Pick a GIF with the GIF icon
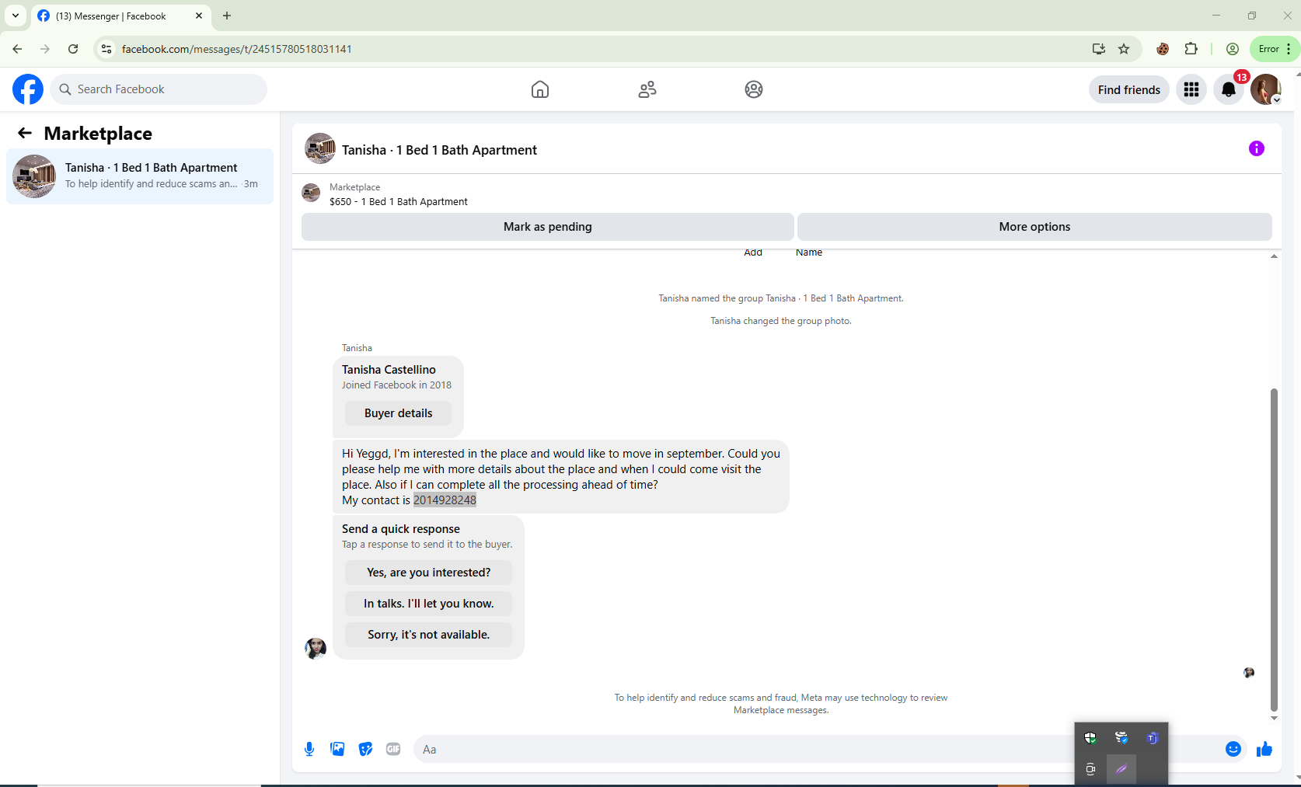This screenshot has width=1301, height=787. click(x=393, y=749)
